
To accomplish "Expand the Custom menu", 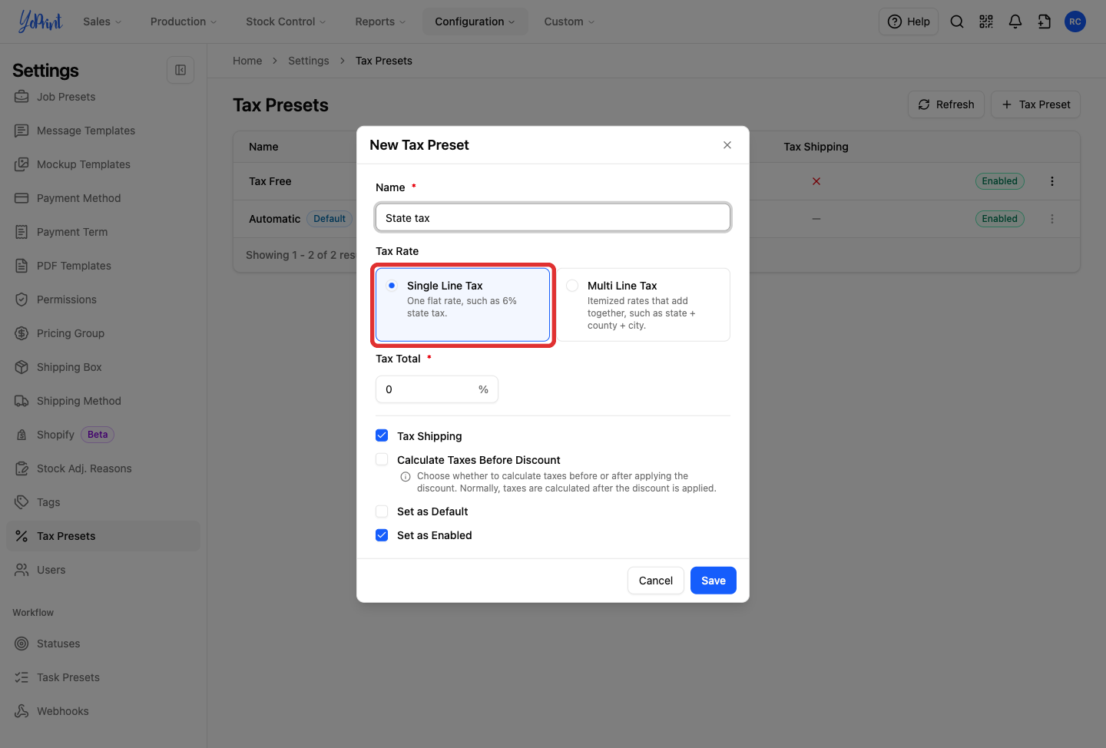I will click(569, 22).
